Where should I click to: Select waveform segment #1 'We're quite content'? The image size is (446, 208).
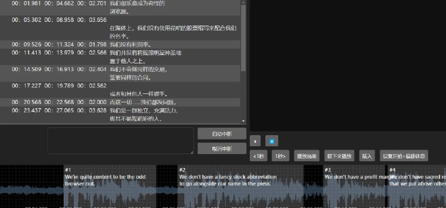click(x=110, y=186)
